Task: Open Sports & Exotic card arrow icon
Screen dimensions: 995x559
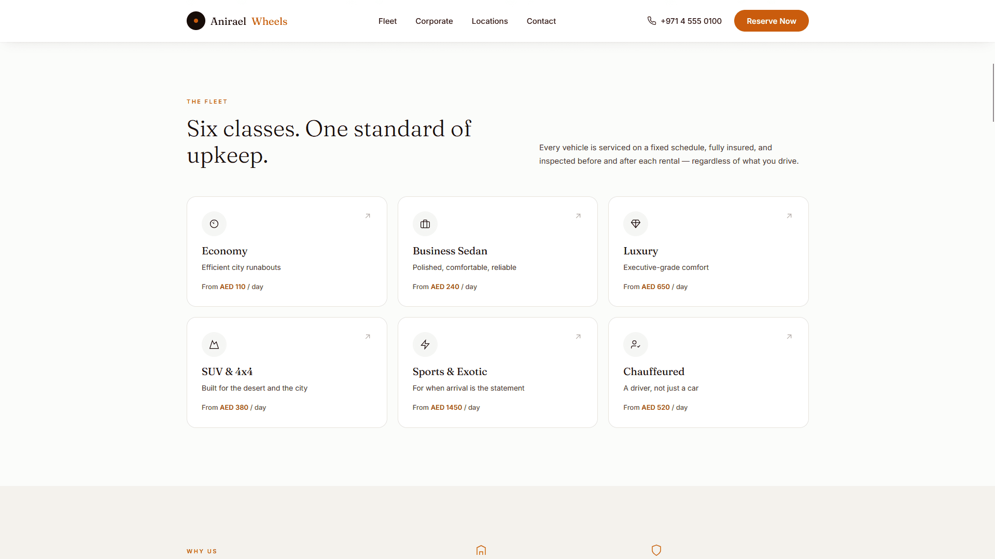Action: (578, 337)
